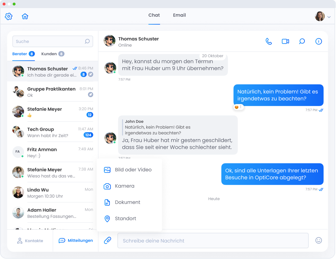Switch to the Email tab
Screen dimensions: 336x259
click(x=179, y=15)
